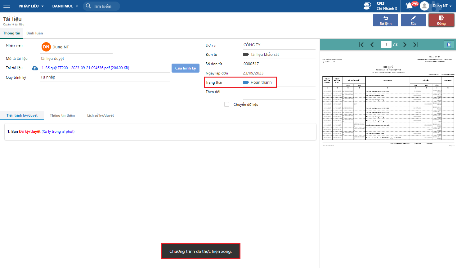Jump to last page of PDF preview
This screenshot has width=457, height=268.
click(415, 45)
